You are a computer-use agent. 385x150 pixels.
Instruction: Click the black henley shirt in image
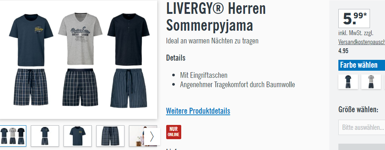coord(129,40)
